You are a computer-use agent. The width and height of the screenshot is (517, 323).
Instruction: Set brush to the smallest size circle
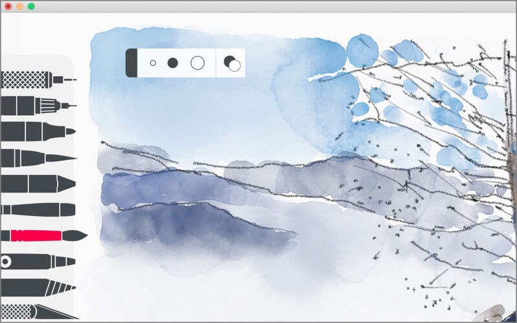pyautogui.click(x=153, y=63)
